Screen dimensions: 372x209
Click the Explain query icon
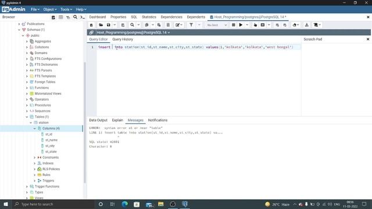click(255, 25)
